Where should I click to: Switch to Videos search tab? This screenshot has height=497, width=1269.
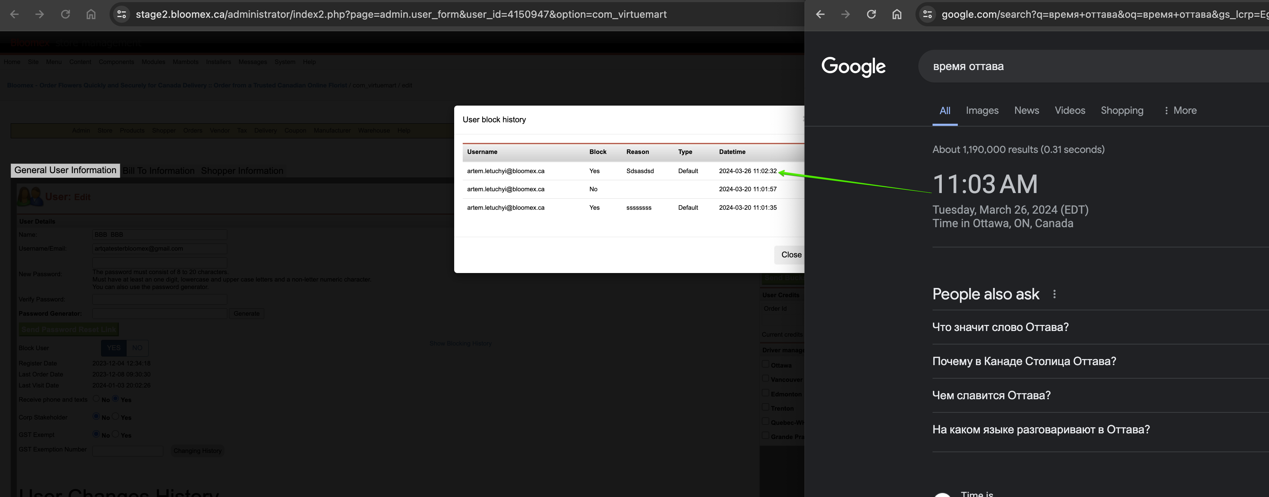coord(1070,110)
